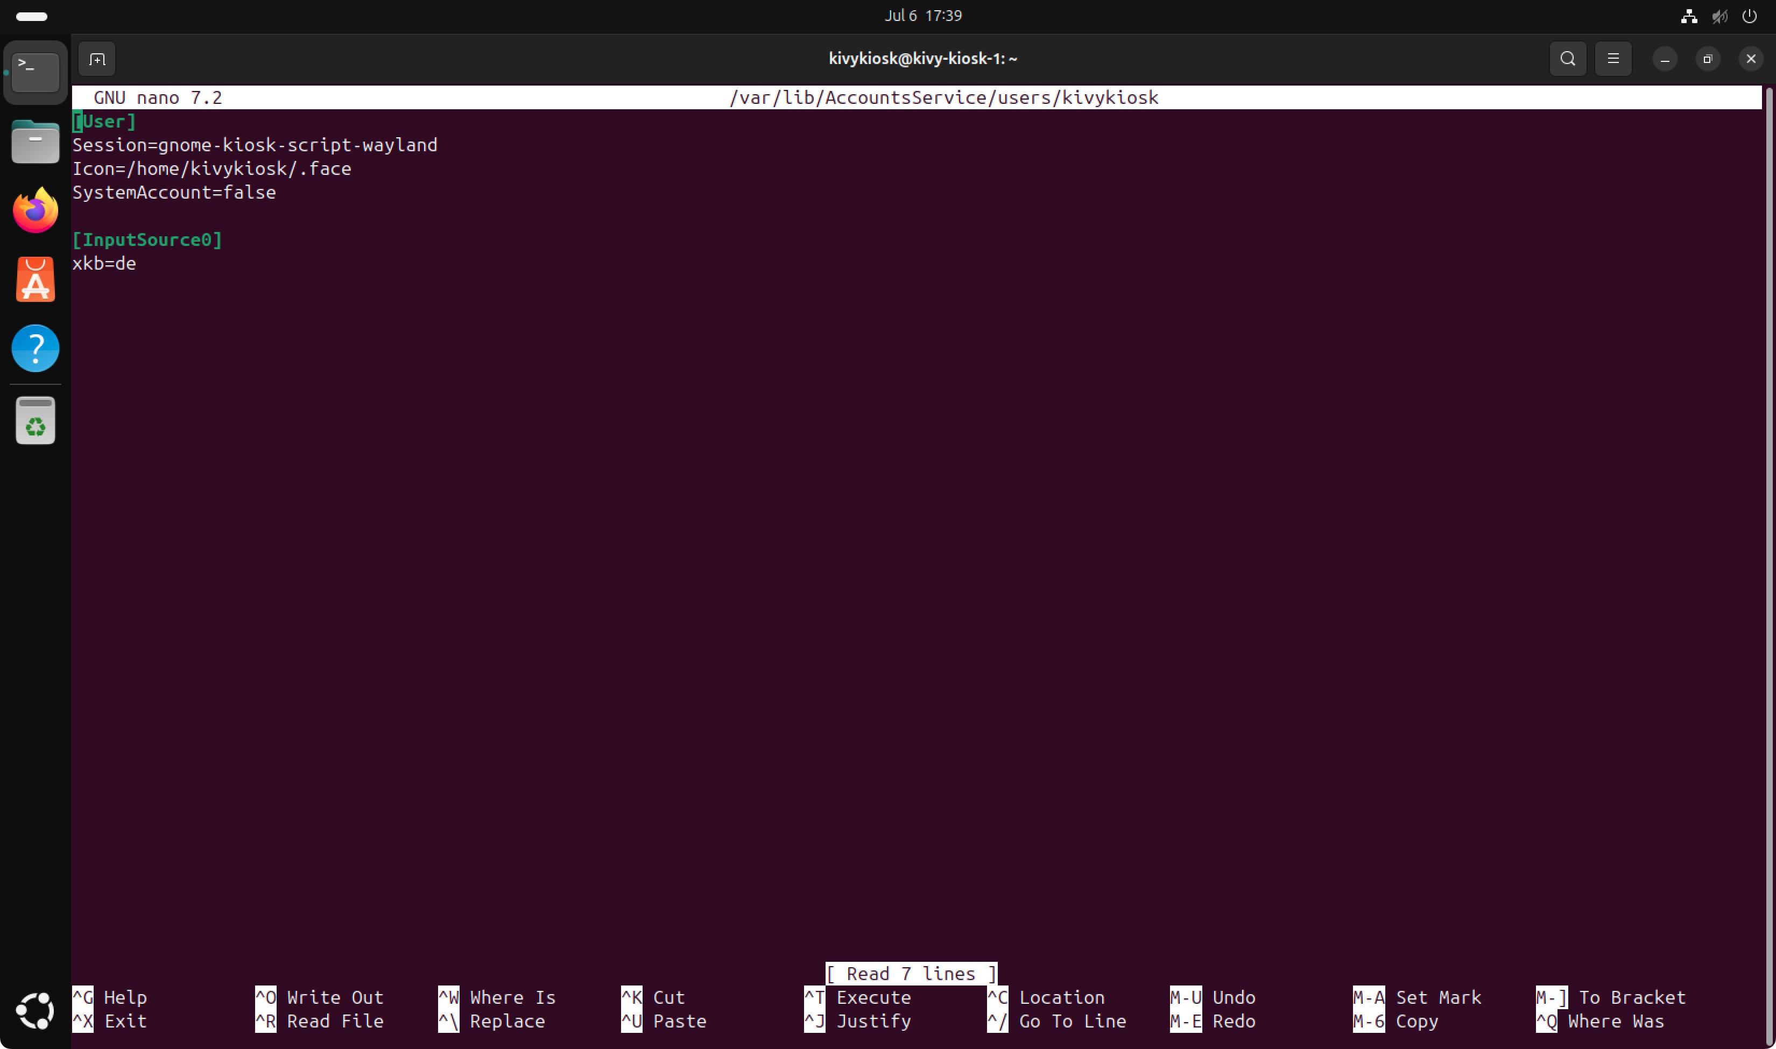Click the ^K Cut shortcut
The width and height of the screenshot is (1776, 1049).
point(653,997)
